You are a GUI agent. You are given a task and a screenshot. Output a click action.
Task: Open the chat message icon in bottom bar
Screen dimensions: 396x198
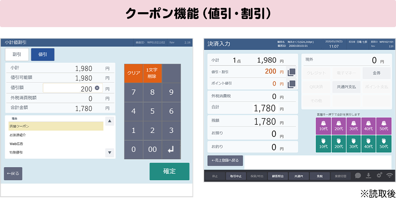click(358, 176)
